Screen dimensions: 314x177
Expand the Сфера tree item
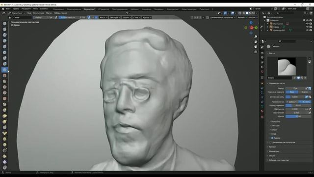tap(268, 27)
